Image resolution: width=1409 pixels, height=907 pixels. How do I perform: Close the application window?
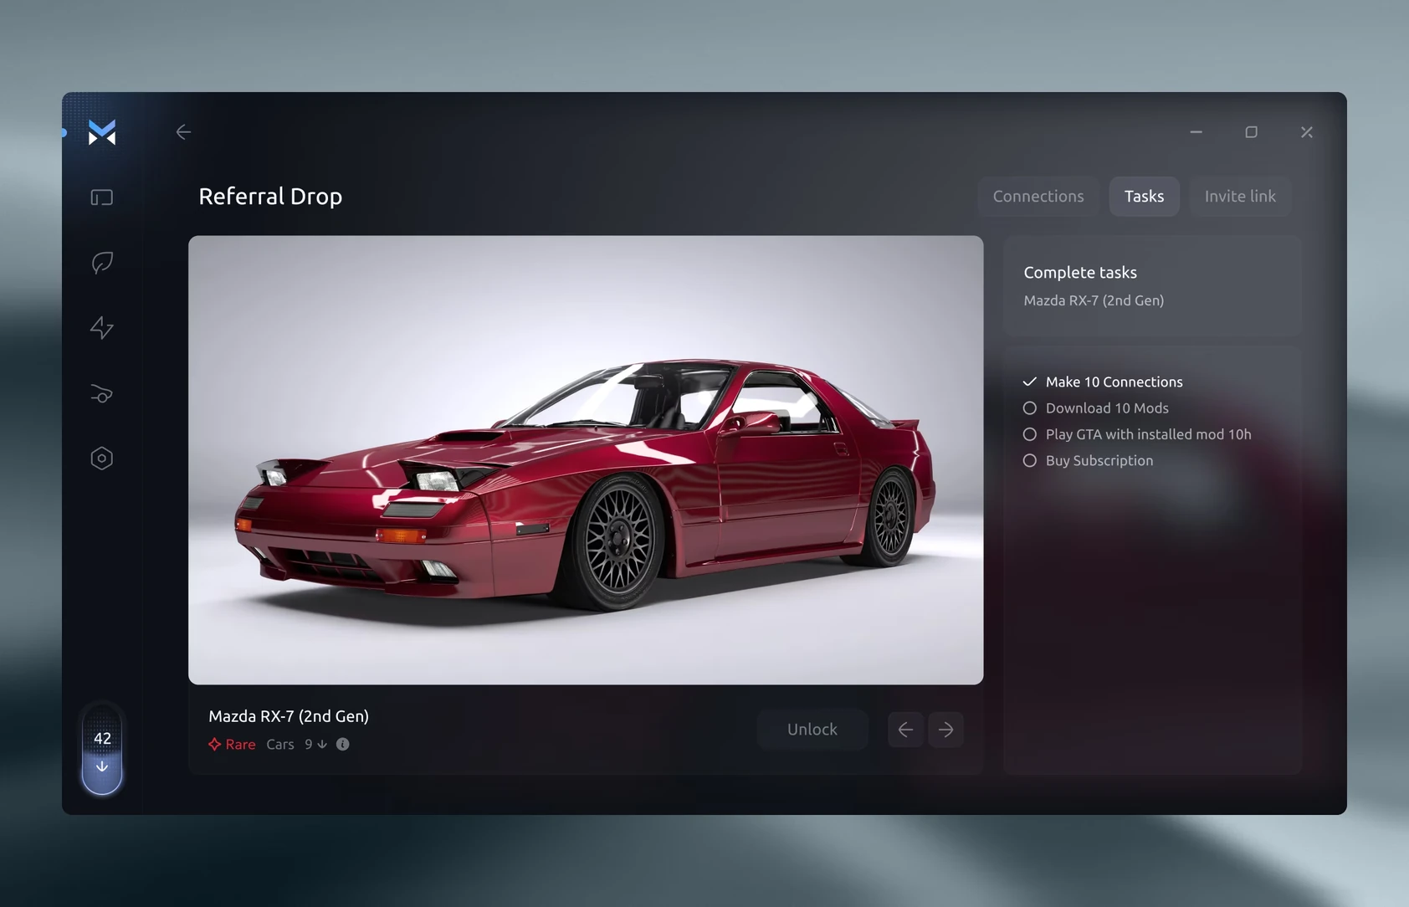(1307, 132)
